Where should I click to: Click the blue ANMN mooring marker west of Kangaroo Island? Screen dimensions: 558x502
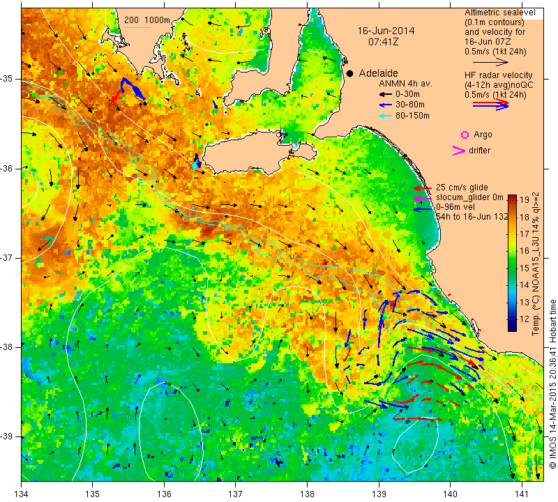(197, 162)
